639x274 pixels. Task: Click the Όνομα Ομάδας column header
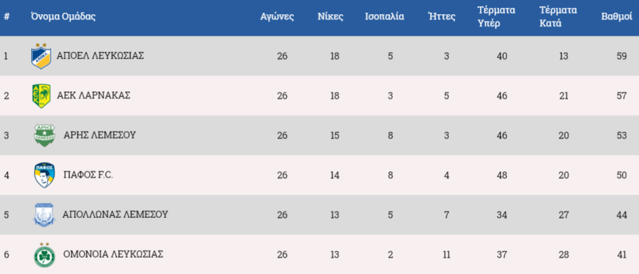pos(63,17)
